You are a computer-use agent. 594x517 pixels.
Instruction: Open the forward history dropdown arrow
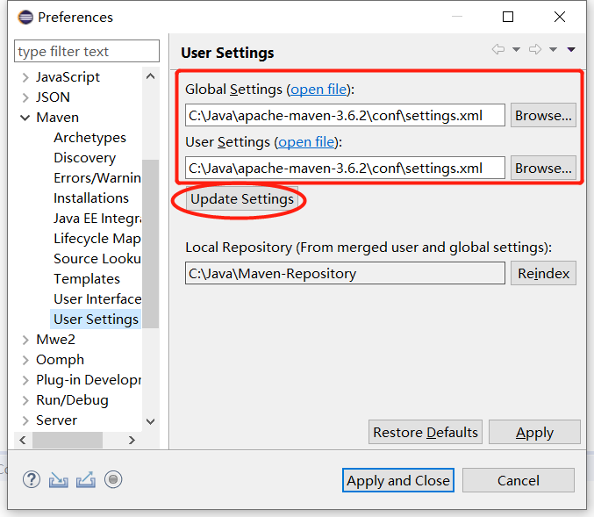click(x=553, y=49)
